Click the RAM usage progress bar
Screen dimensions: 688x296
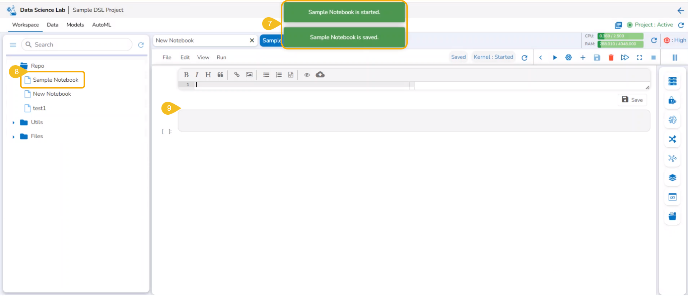tap(620, 44)
